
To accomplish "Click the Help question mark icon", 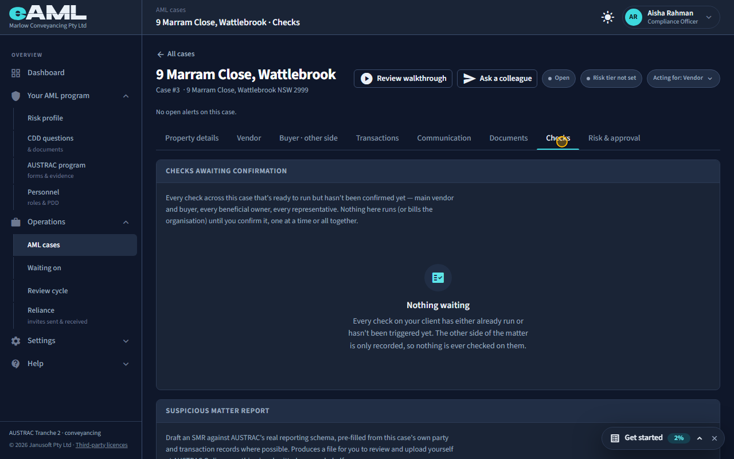I will pyautogui.click(x=16, y=364).
